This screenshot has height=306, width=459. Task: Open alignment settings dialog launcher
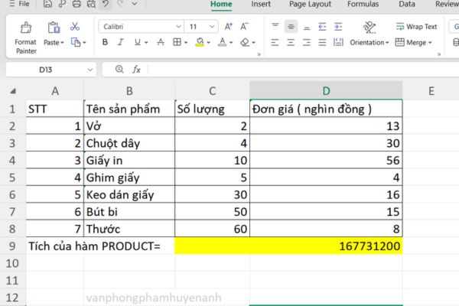[x=439, y=54]
